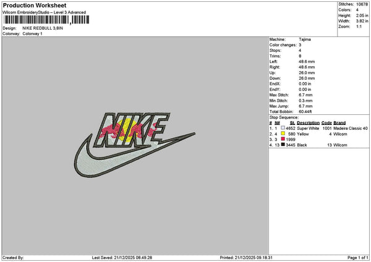Click the 'Color changes:' label
The height and width of the screenshot is (262, 371).
pos(283,45)
